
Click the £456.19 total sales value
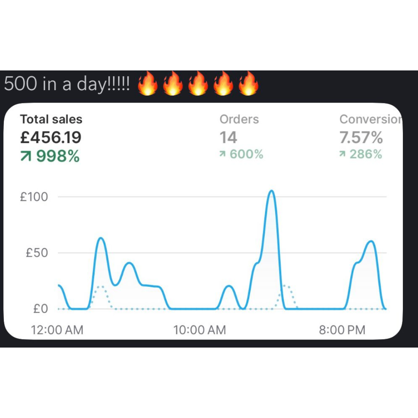coord(51,137)
